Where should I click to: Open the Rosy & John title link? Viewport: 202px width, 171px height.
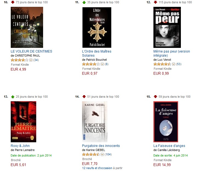pyautogui.click(x=20, y=146)
